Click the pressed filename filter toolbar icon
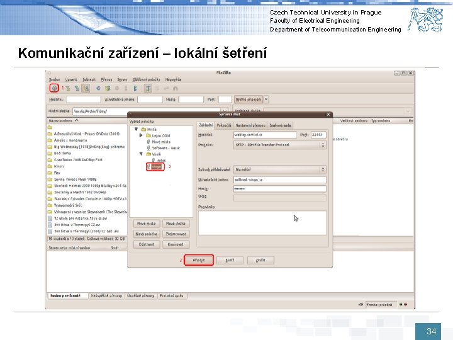The image size is (453, 340). coord(148,89)
